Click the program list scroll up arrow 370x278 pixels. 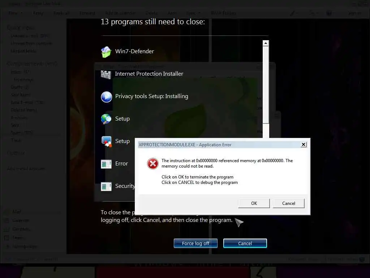click(x=266, y=43)
